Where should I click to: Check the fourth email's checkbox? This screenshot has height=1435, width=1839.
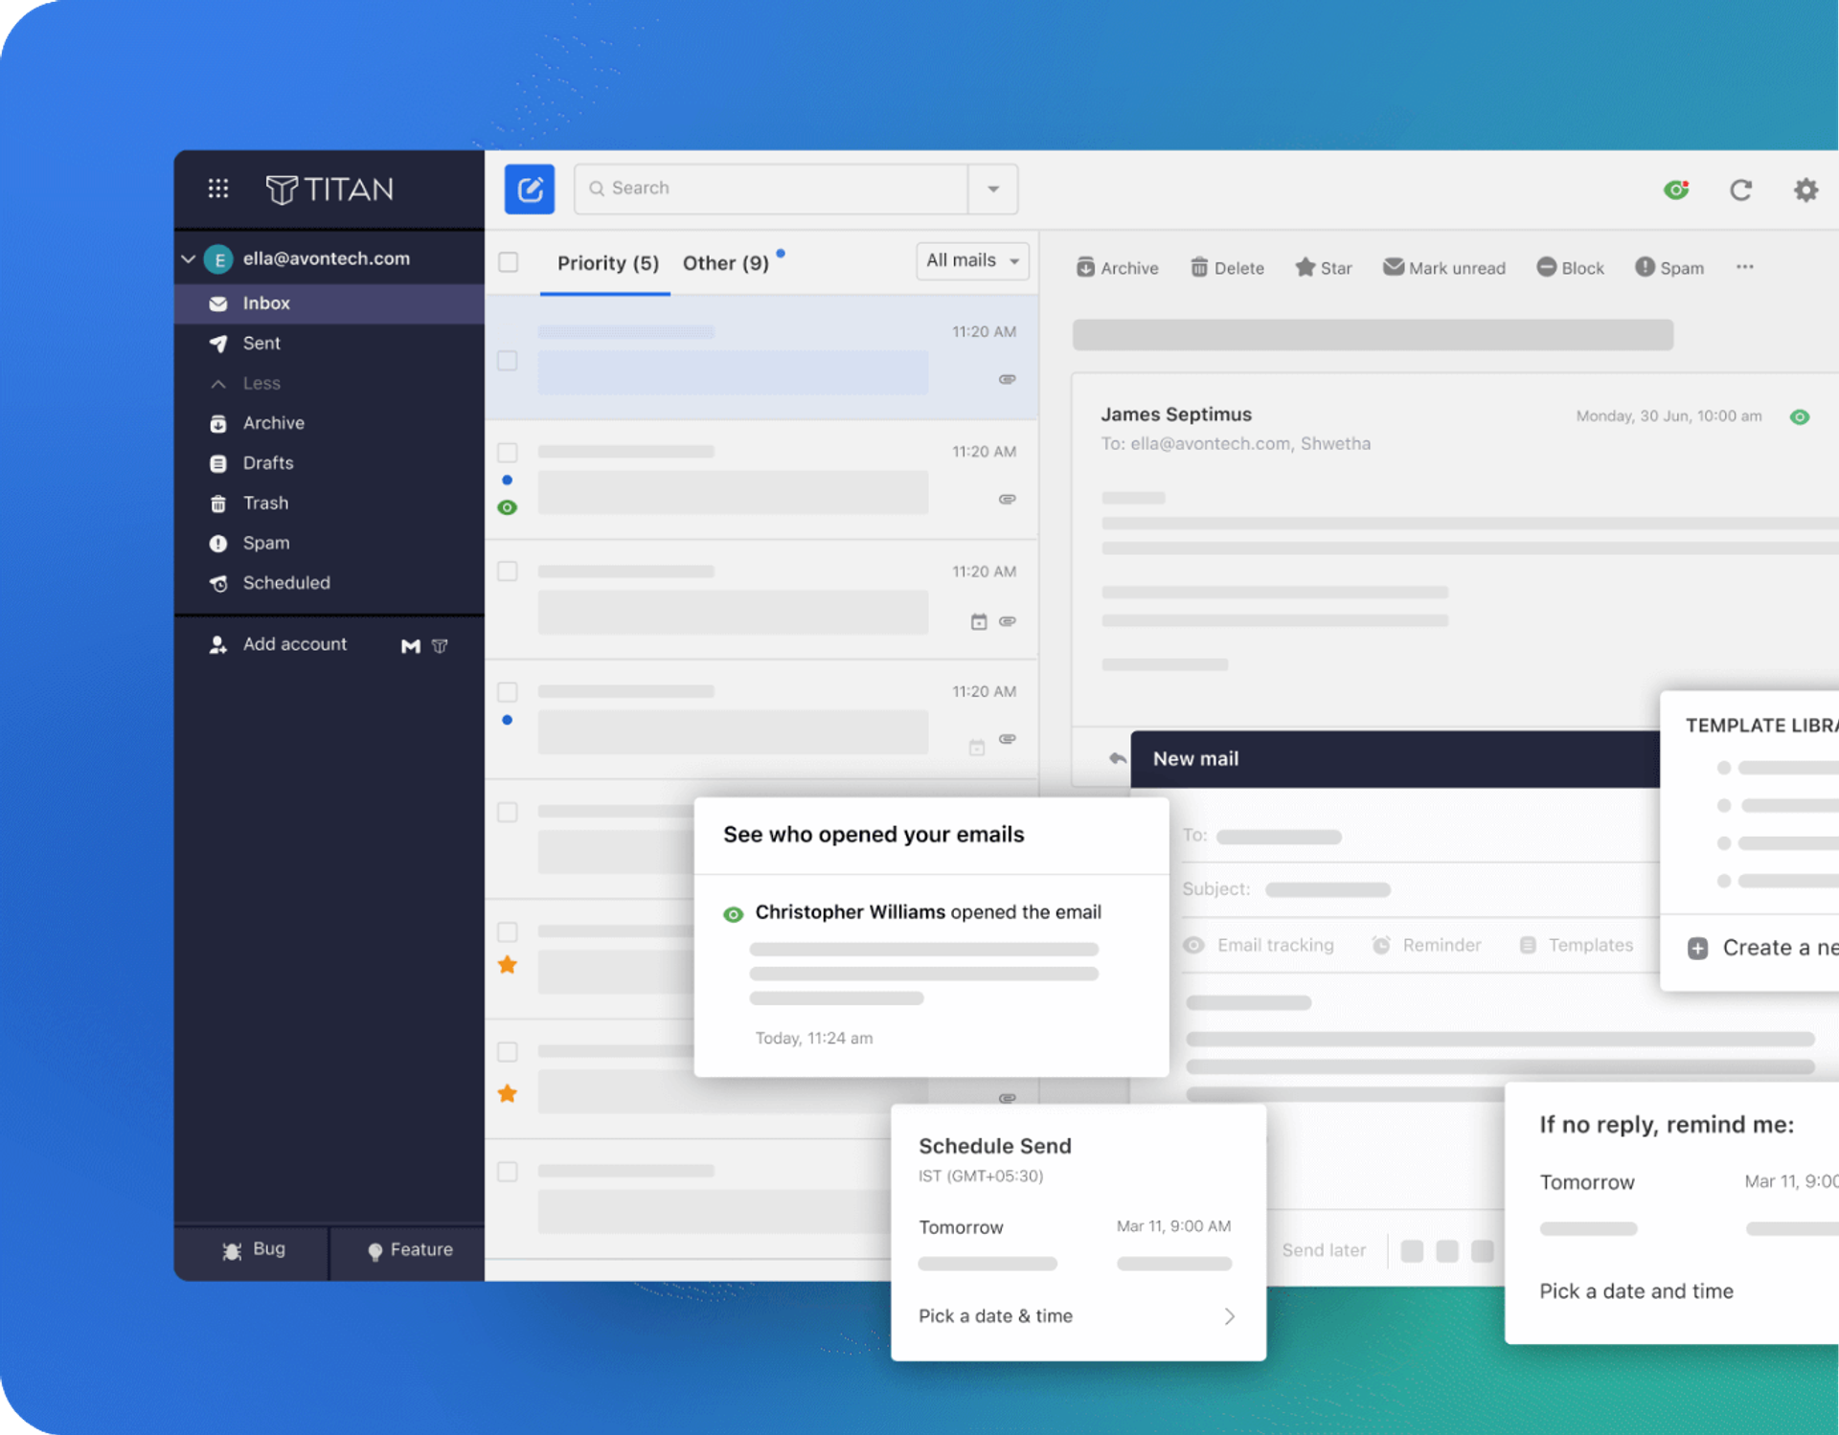(x=508, y=691)
